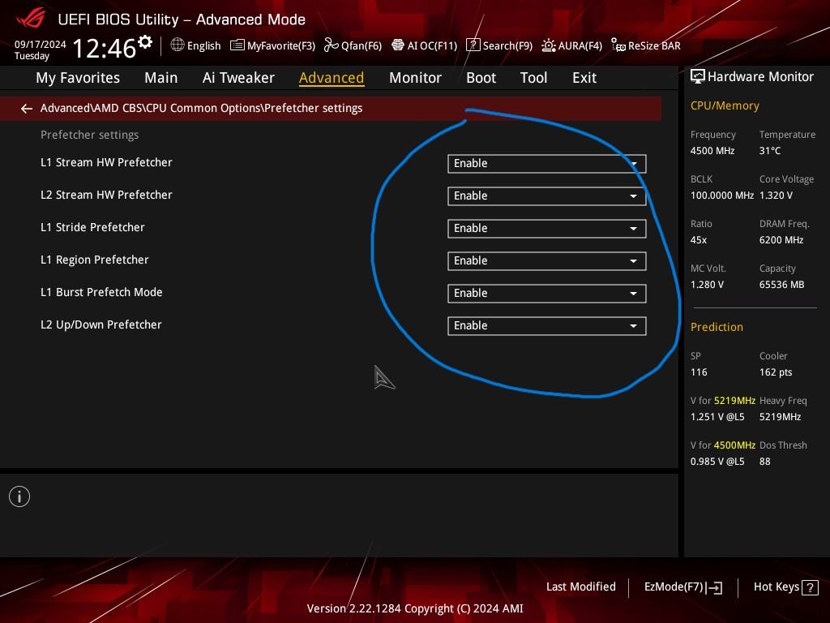Open L1 Burst Prefetch Mode dropdown
Viewport: 830px width, 623px height.
coord(547,294)
